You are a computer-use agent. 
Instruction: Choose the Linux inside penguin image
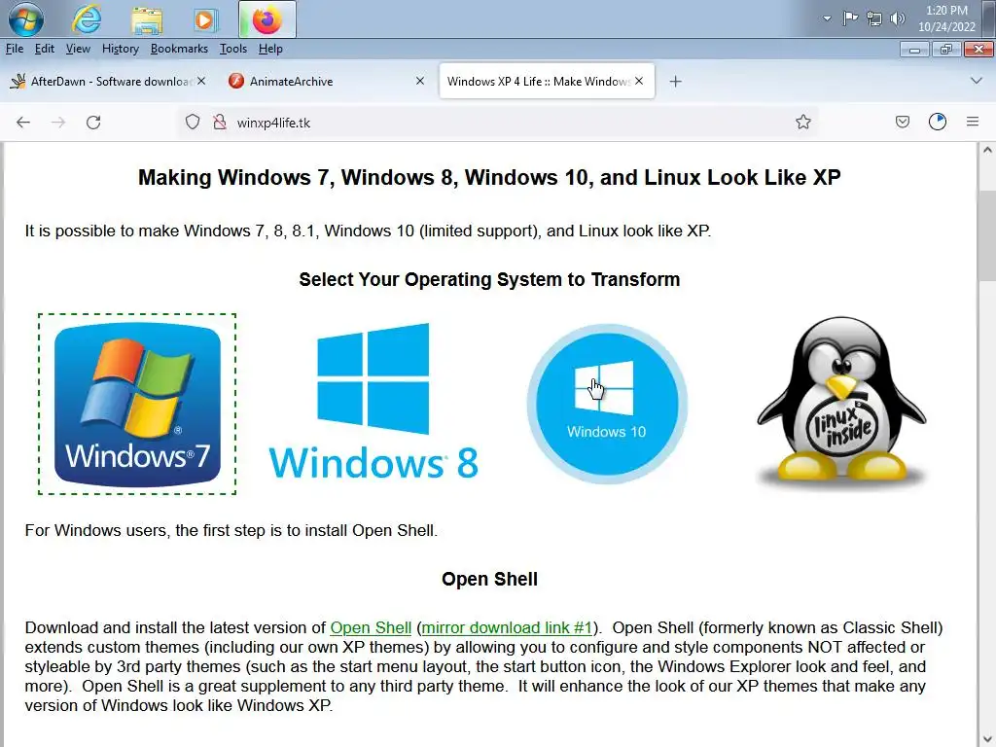click(841, 402)
